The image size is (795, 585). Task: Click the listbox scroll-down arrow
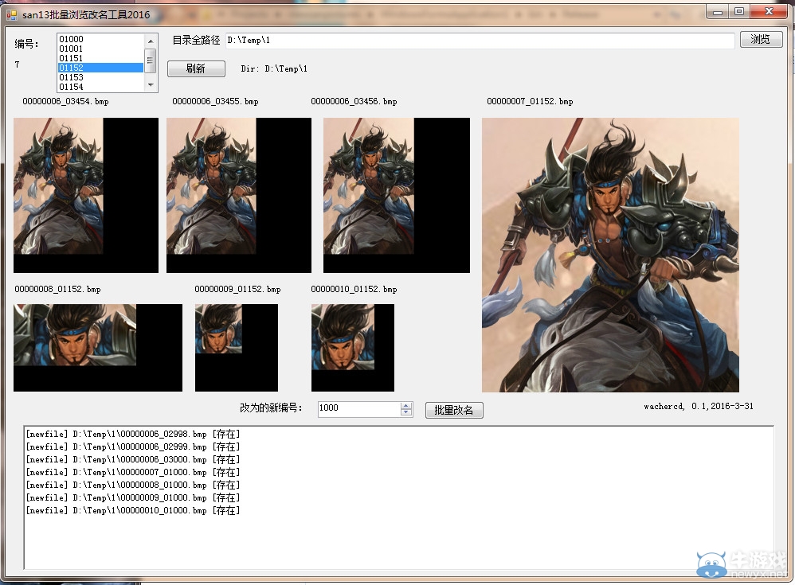pos(151,85)
